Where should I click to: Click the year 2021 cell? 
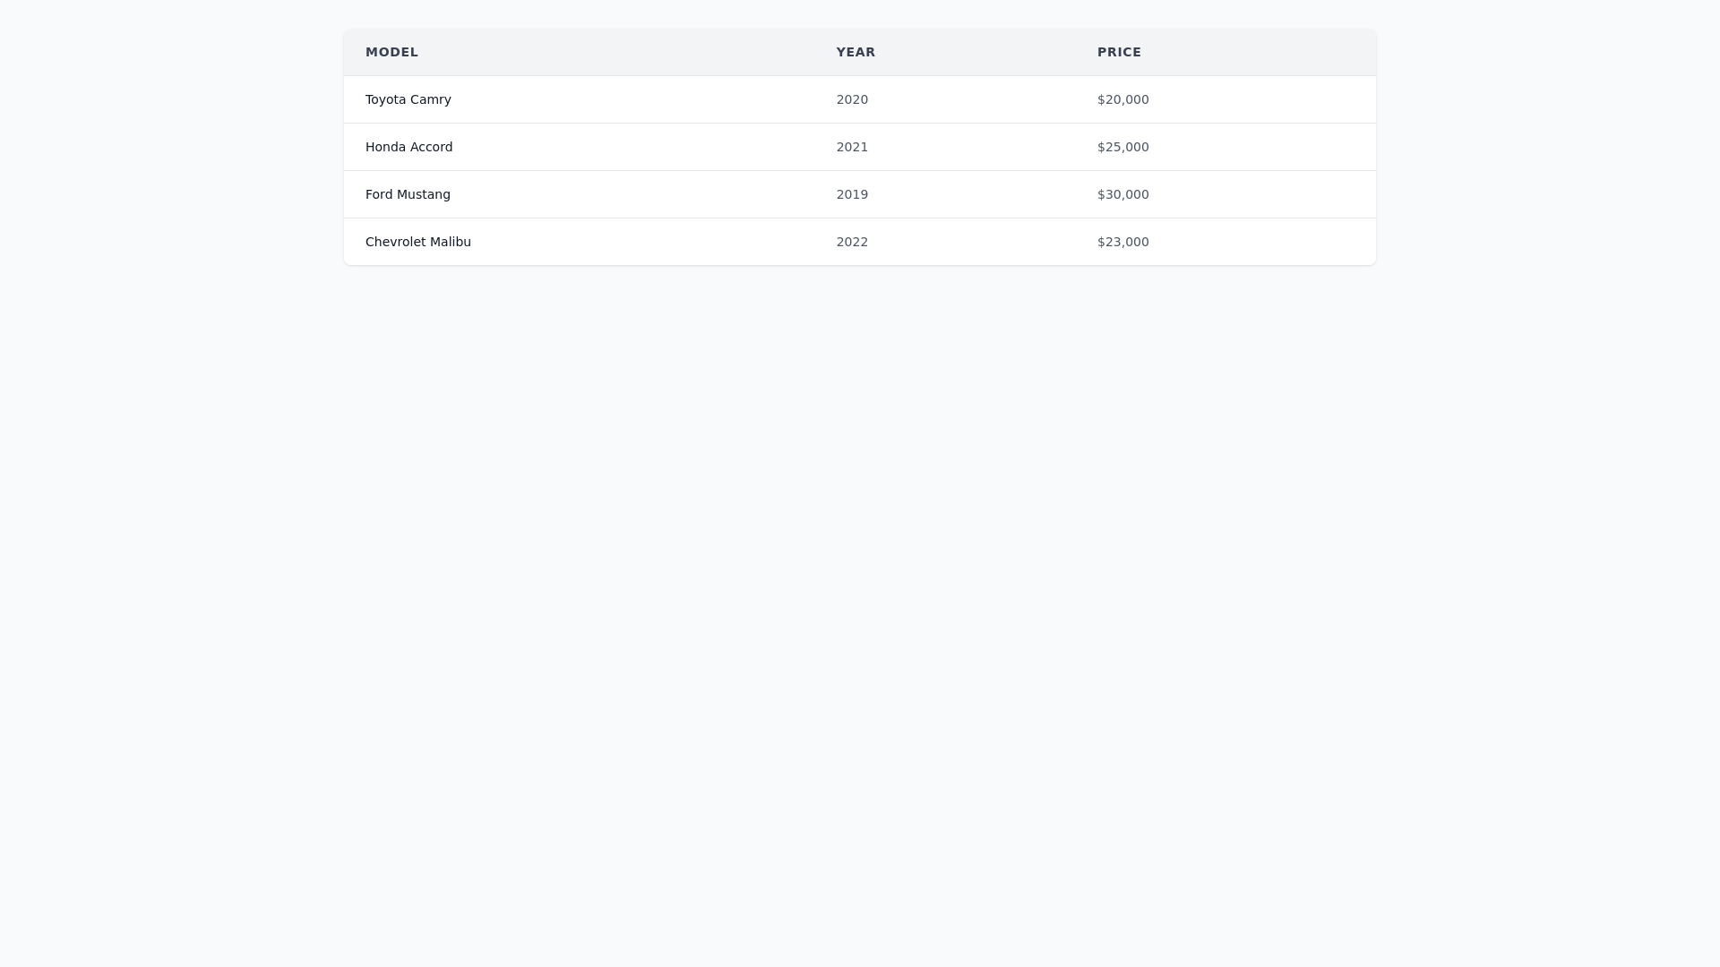(945, 147)
